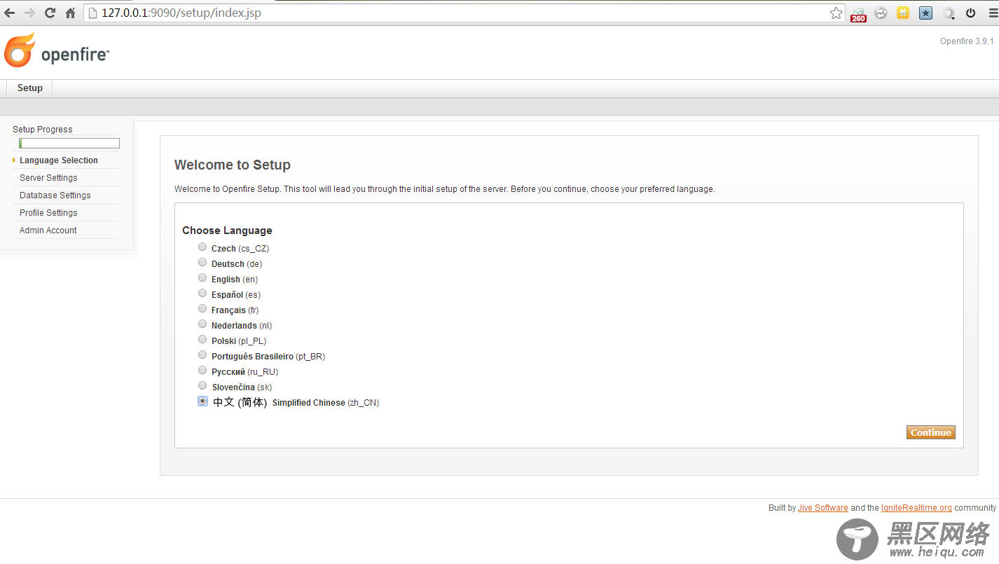Click the orange Continue button
Screen dimensions: 999x564
pos(931,433)
